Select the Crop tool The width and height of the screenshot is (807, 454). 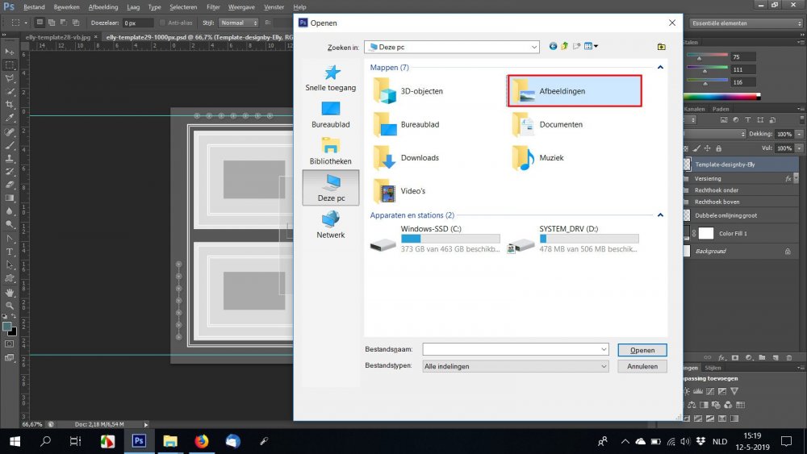tap(10, 105)
